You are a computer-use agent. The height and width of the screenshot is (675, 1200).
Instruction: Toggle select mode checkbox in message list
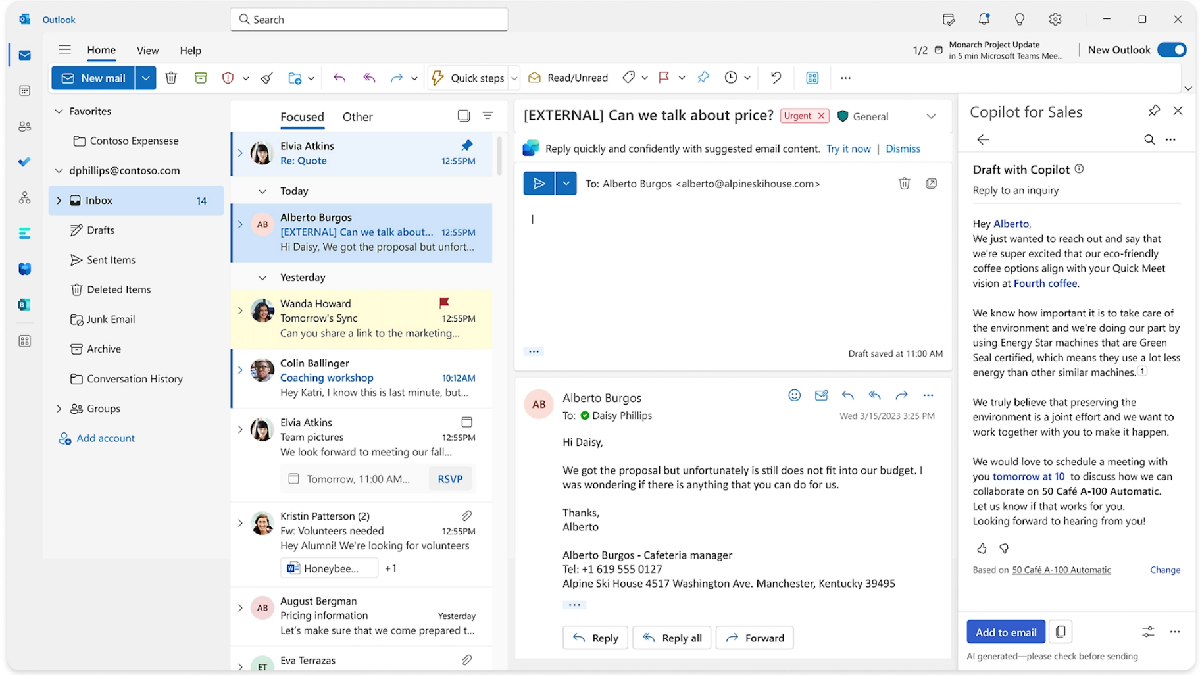coord(464,116)
